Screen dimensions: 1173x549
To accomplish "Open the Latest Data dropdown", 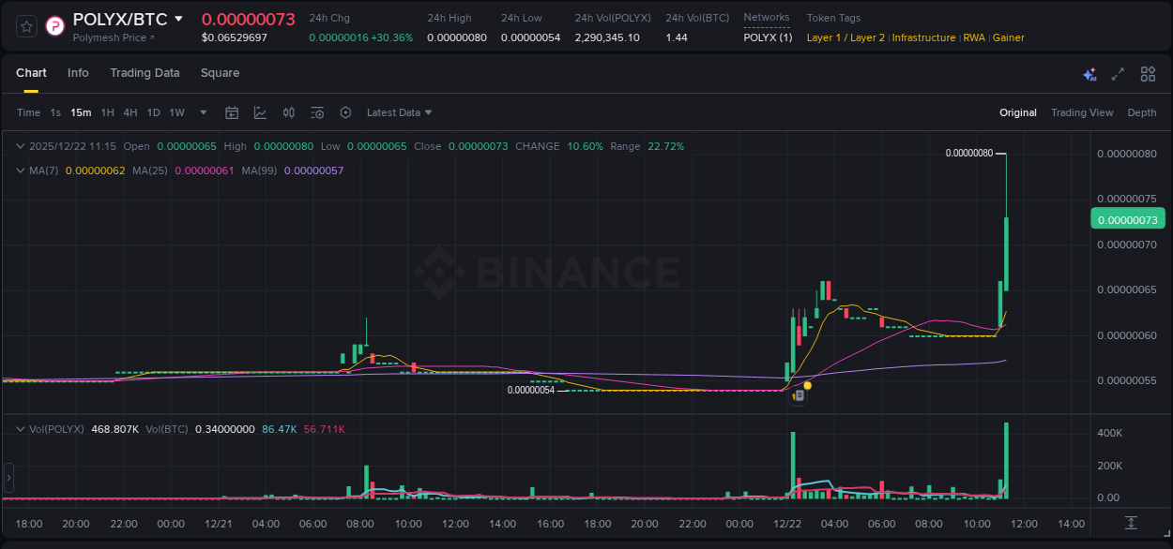I will (398, 112).
